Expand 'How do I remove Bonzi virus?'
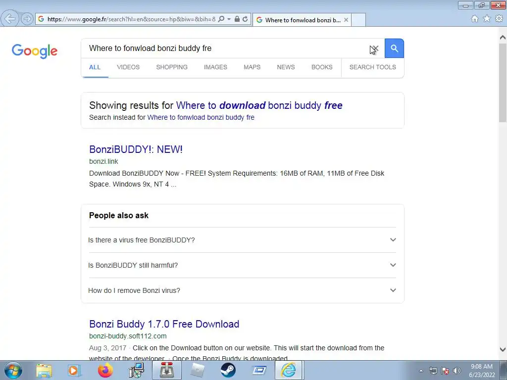 [x=242, y=290]
